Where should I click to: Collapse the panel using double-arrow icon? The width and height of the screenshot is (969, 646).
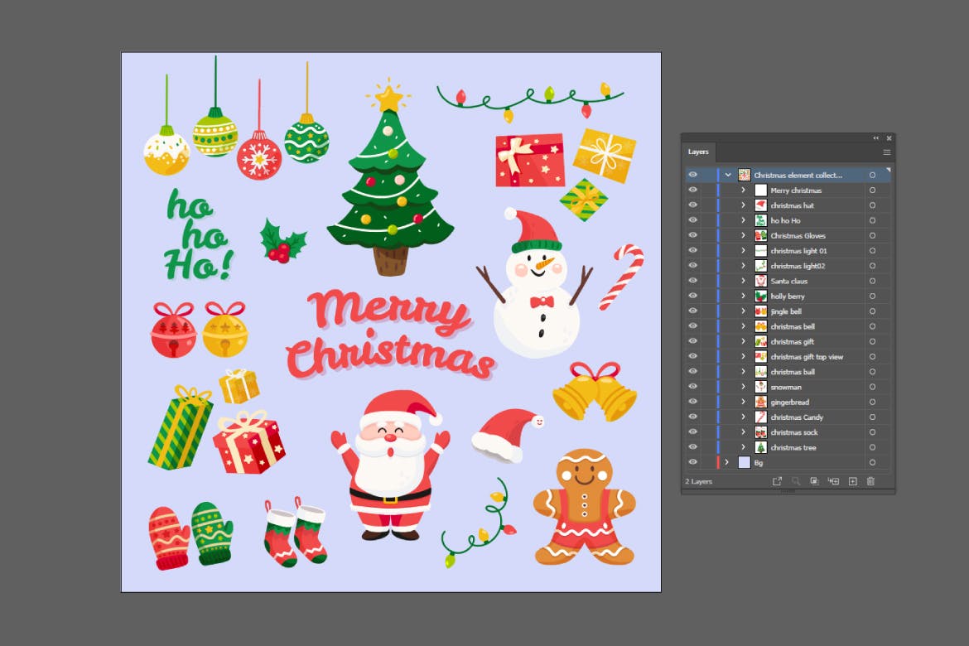[876, 138]
